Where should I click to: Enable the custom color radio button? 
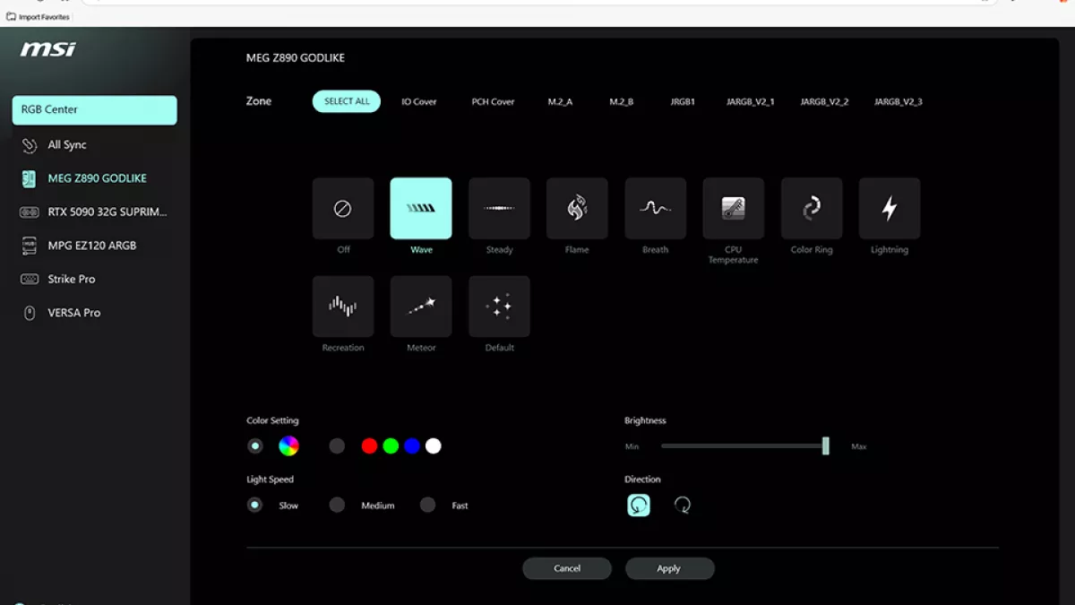tap(337, 446)
